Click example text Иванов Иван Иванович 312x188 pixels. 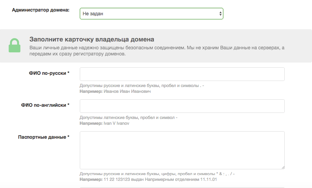coord(127,91)
